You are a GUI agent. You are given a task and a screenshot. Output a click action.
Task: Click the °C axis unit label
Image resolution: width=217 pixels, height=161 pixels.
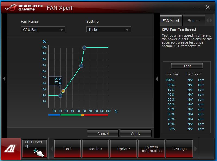116,111
